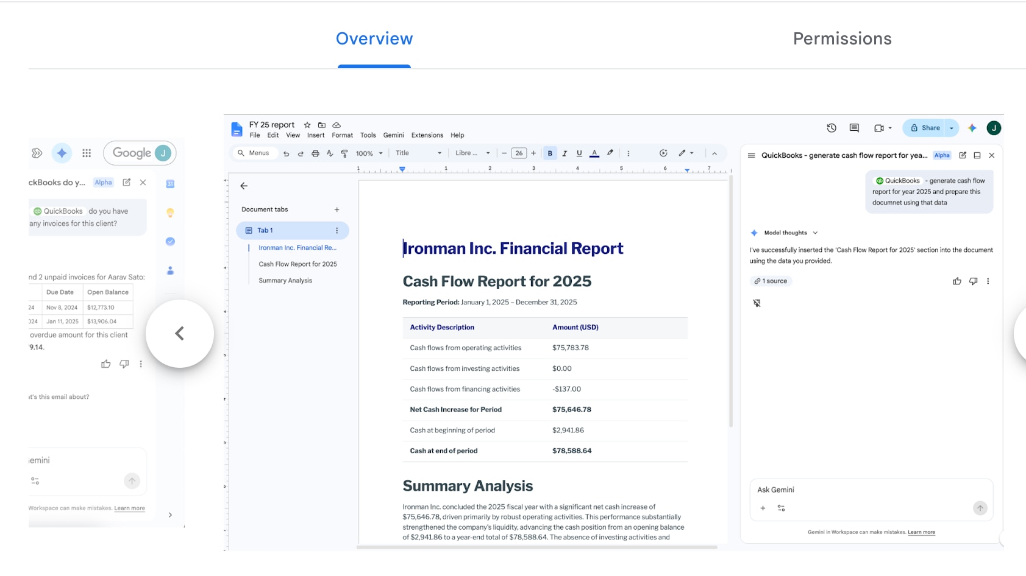Open the Gemini panel hamburger menu

[752, 155]
